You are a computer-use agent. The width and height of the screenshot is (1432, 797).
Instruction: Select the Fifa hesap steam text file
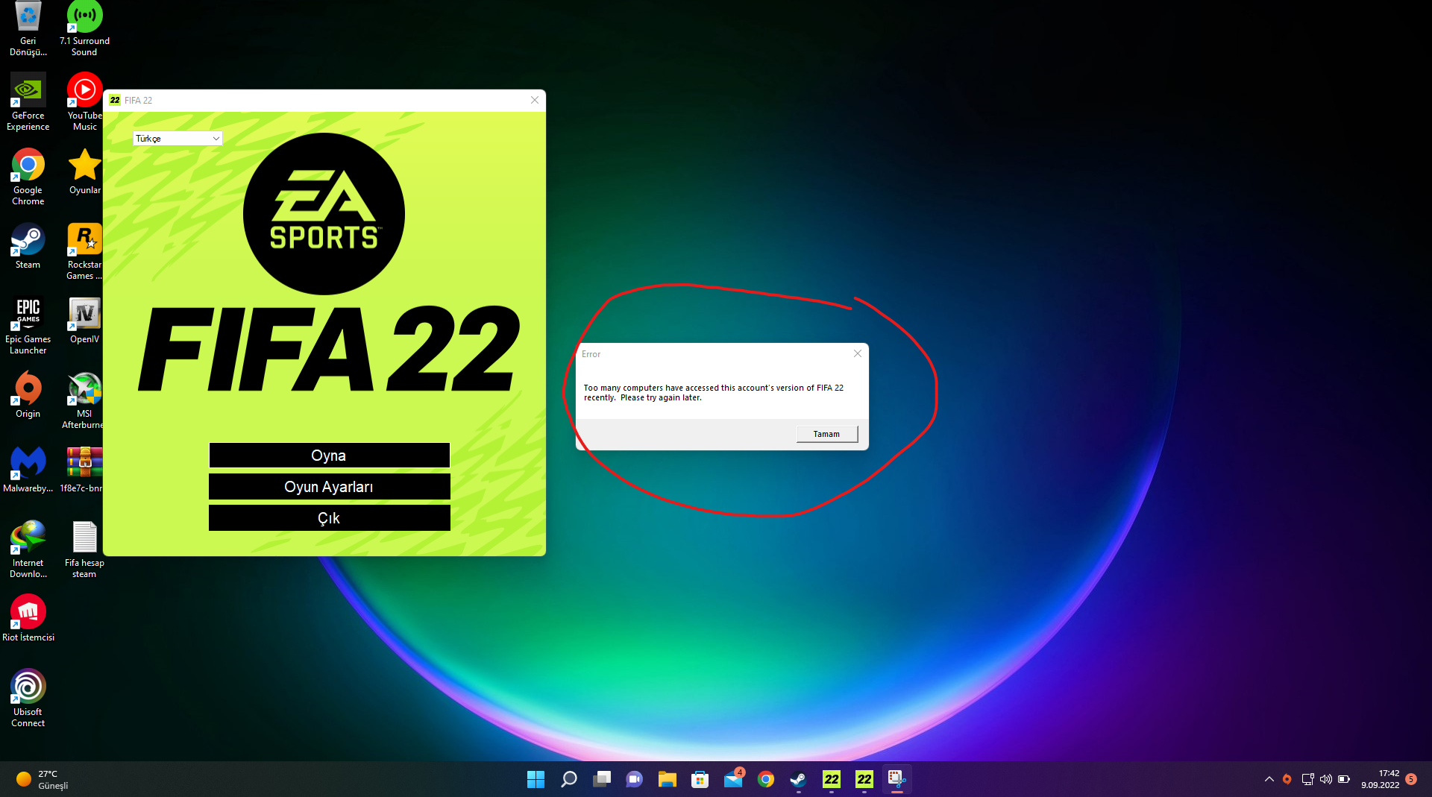point(84,549)
